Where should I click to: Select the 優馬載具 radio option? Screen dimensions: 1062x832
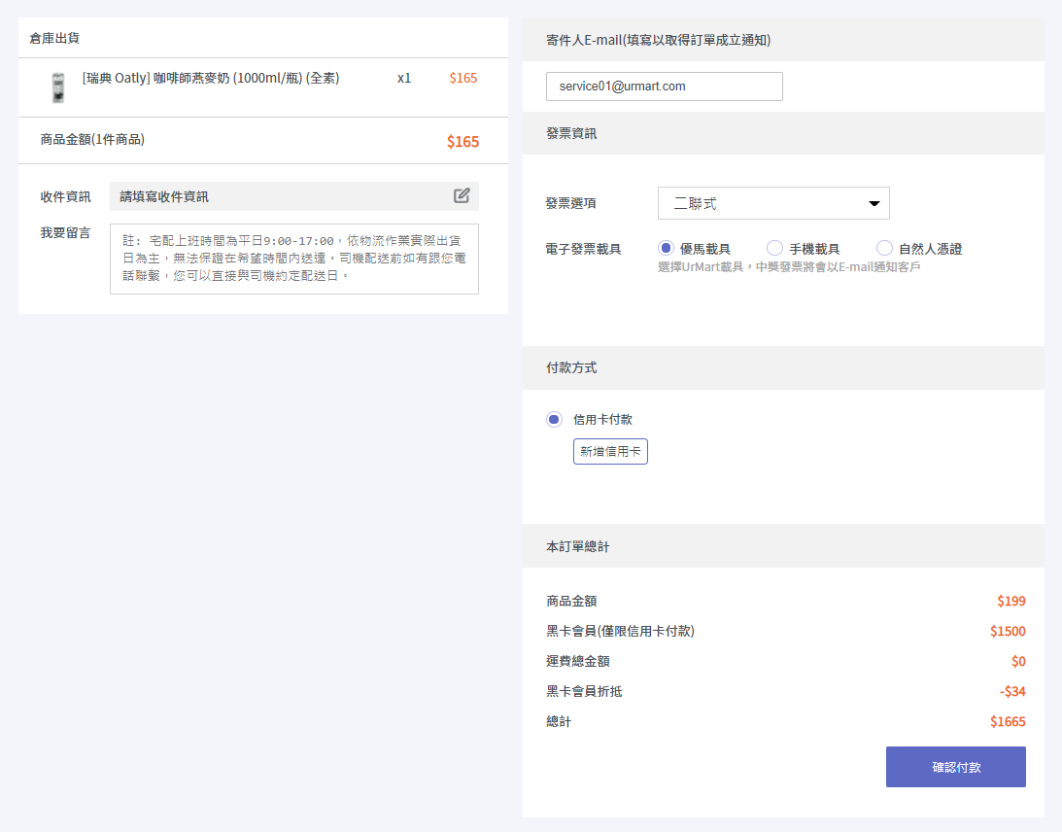666,248
